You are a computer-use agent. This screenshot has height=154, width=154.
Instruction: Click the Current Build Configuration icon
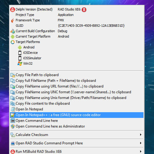13,31
